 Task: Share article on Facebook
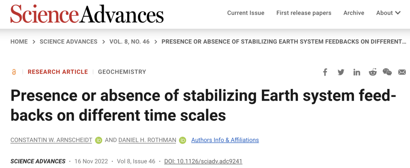[325, 72]
